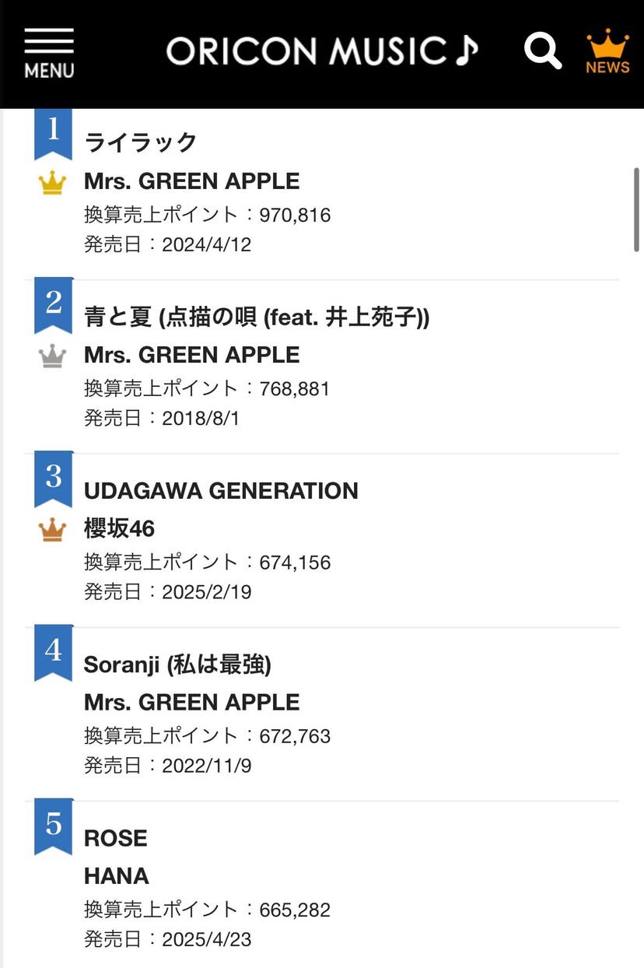Click the blue rank 4 ribbon badge
This screenshot has height=968, width=644.
(53, 652)
